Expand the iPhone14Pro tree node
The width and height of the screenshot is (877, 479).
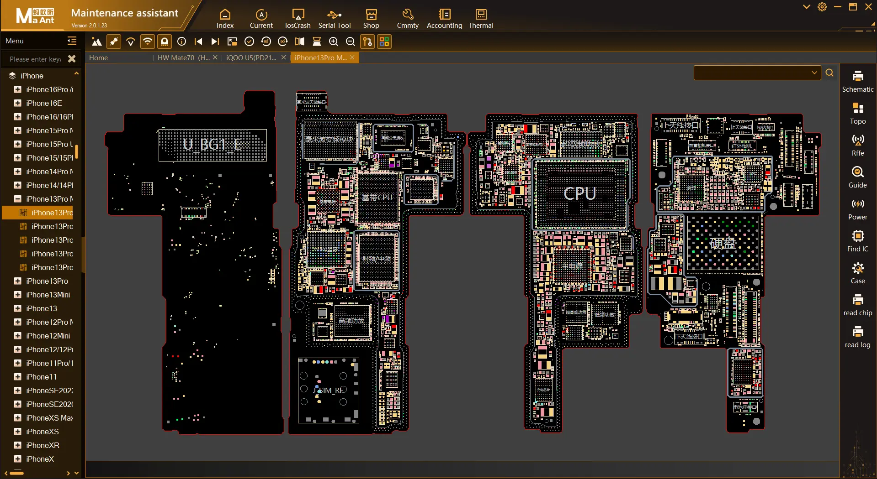[x=18, y=172]
